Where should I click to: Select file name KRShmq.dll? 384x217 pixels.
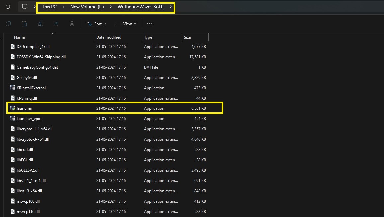[27, 98]
